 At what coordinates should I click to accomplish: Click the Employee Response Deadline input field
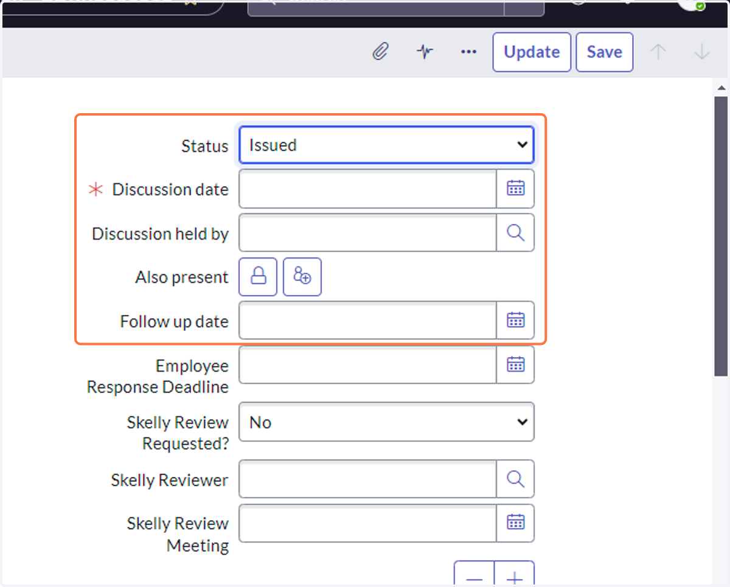(368, 364)
